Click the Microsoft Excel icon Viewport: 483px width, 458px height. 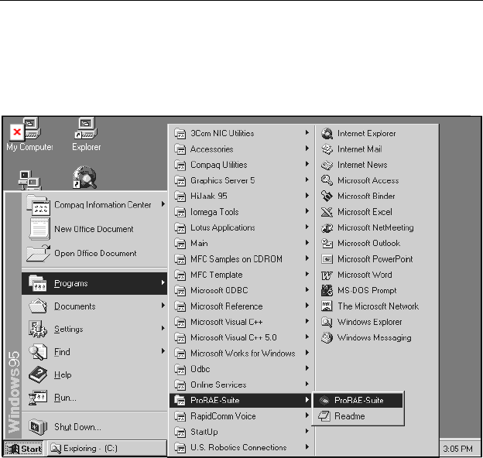[327, 212]
